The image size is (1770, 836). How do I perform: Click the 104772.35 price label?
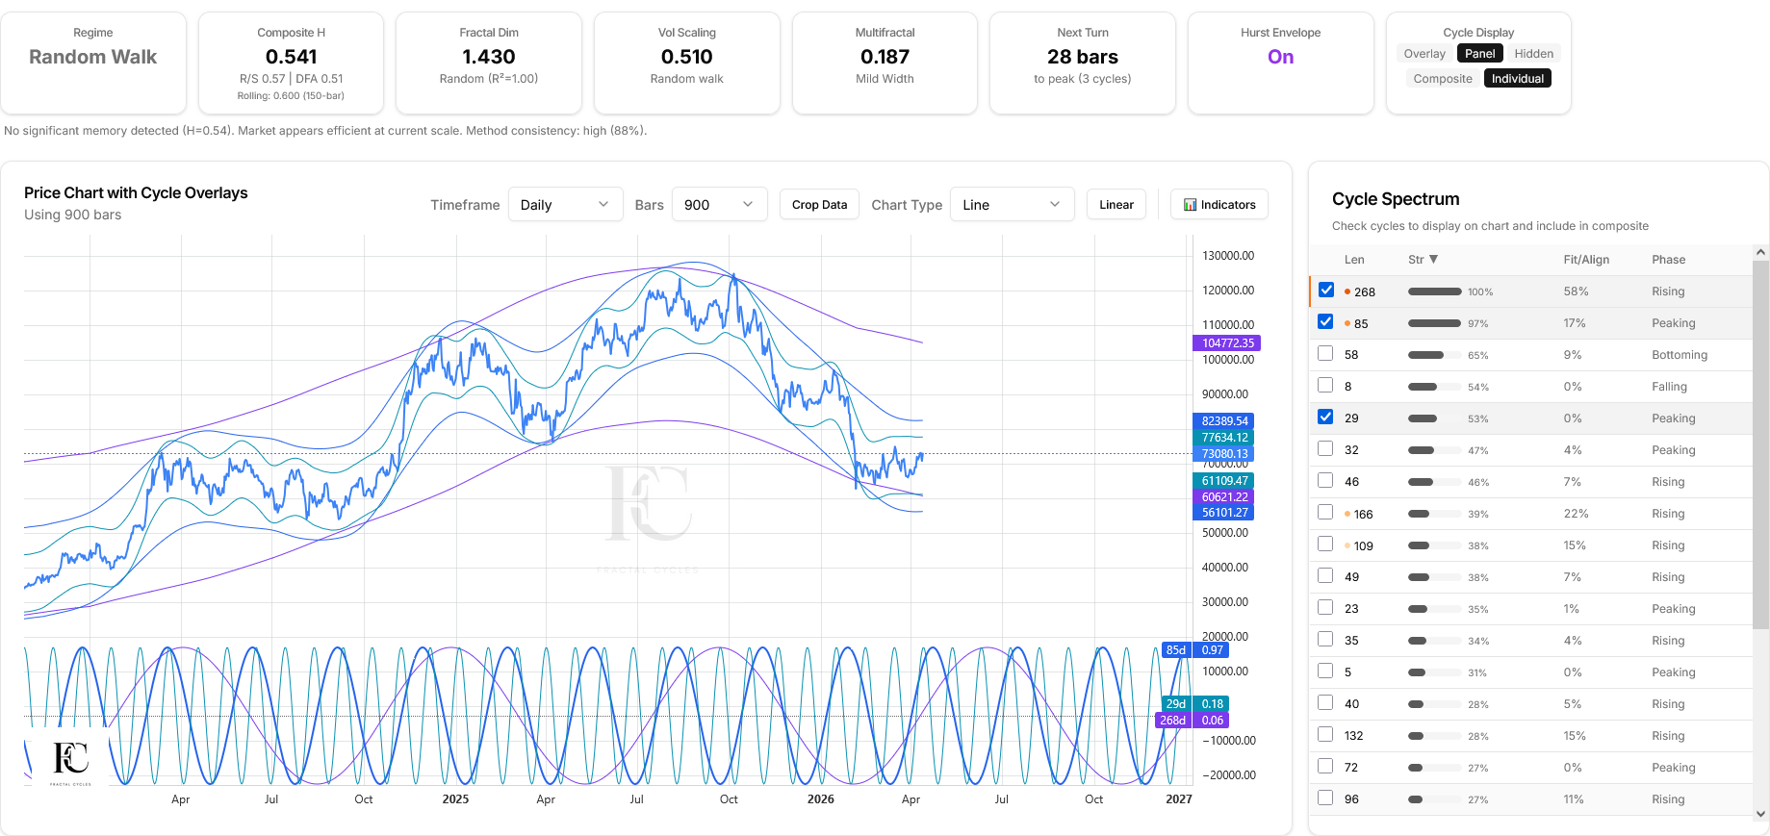[x=1227, y=342]
